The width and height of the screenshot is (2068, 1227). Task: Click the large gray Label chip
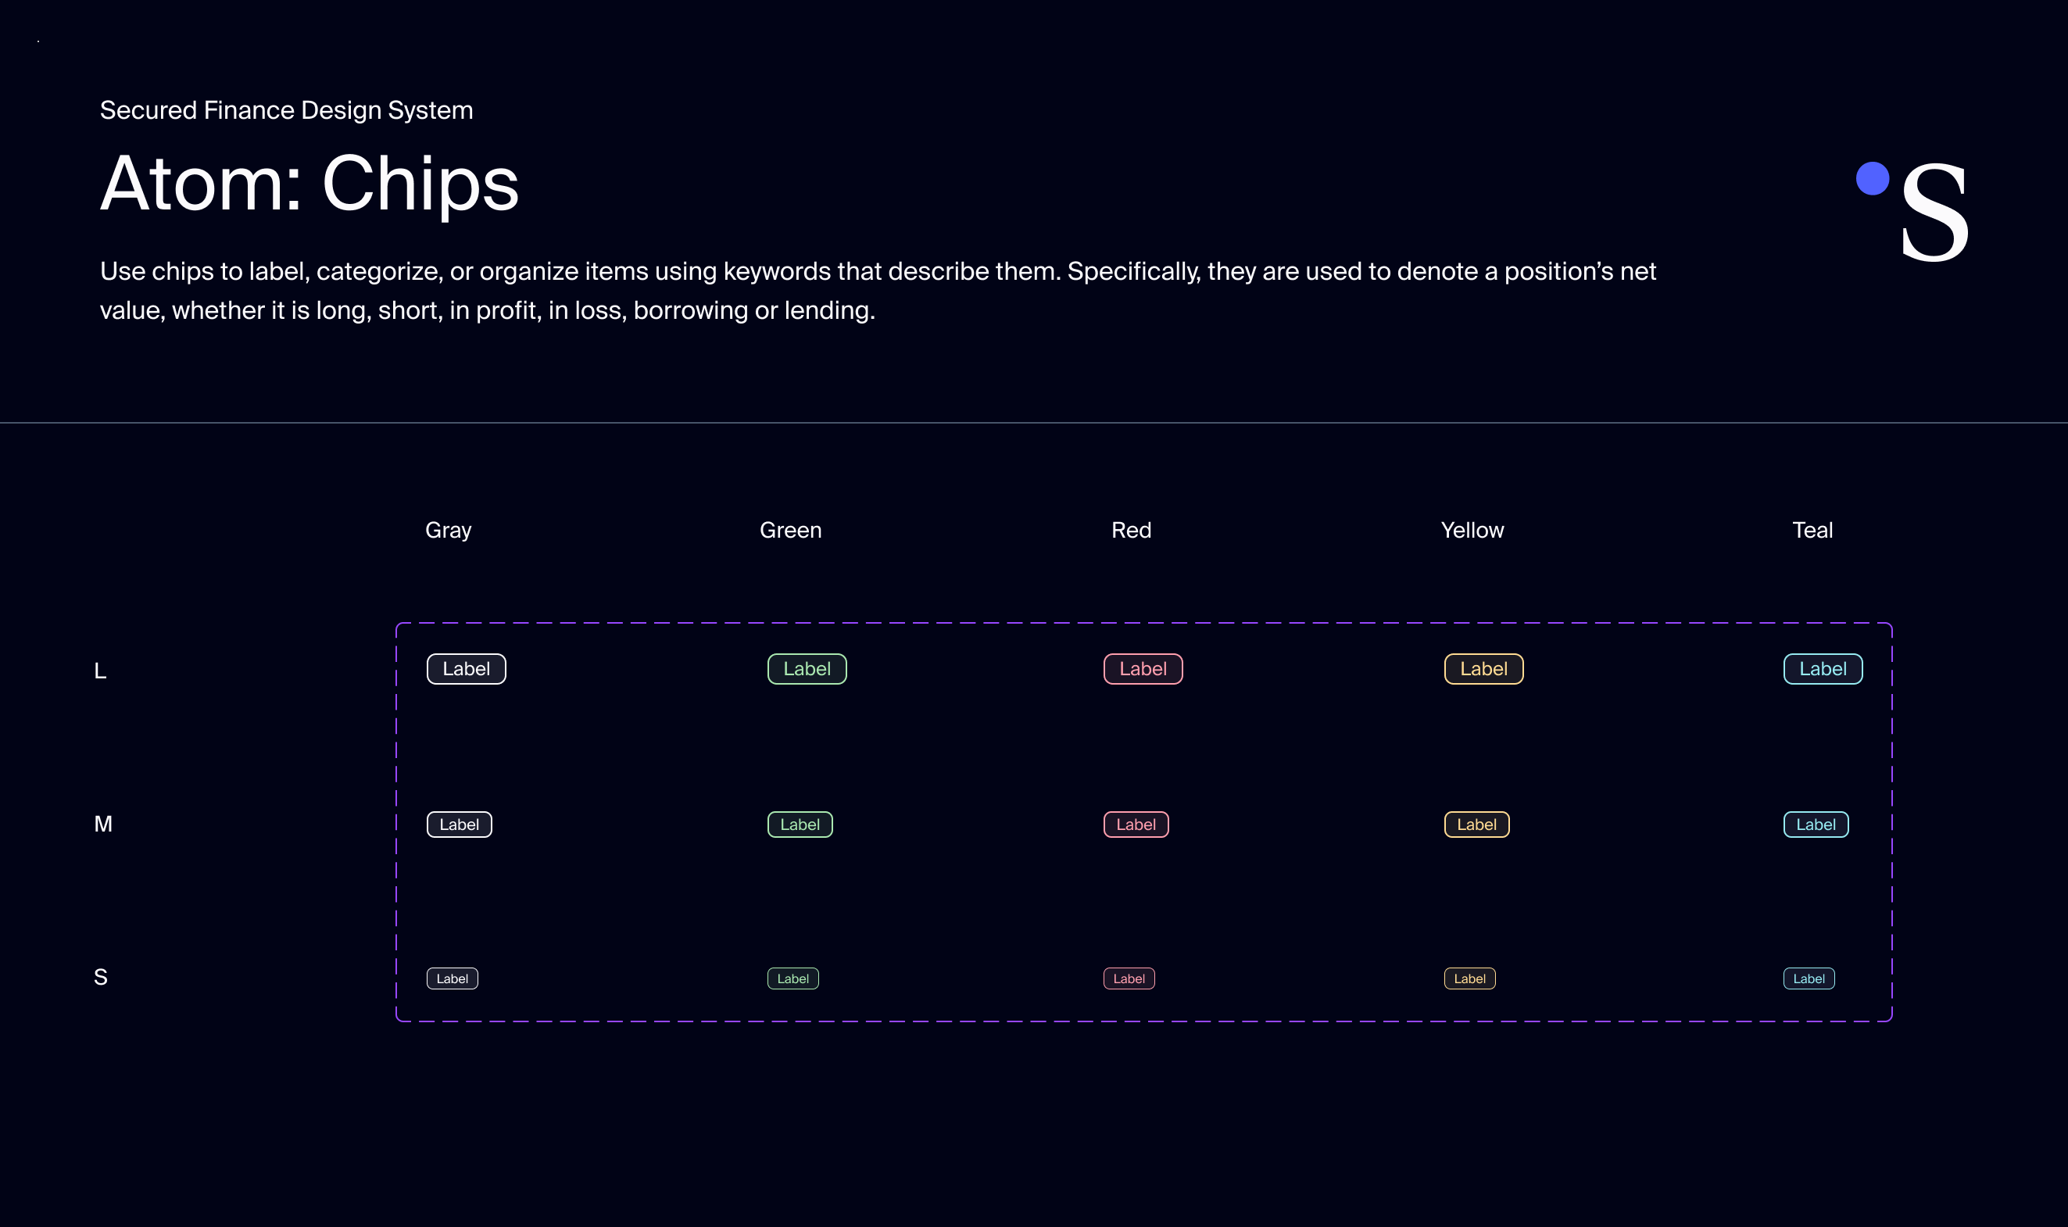click(x=467, y=669)
